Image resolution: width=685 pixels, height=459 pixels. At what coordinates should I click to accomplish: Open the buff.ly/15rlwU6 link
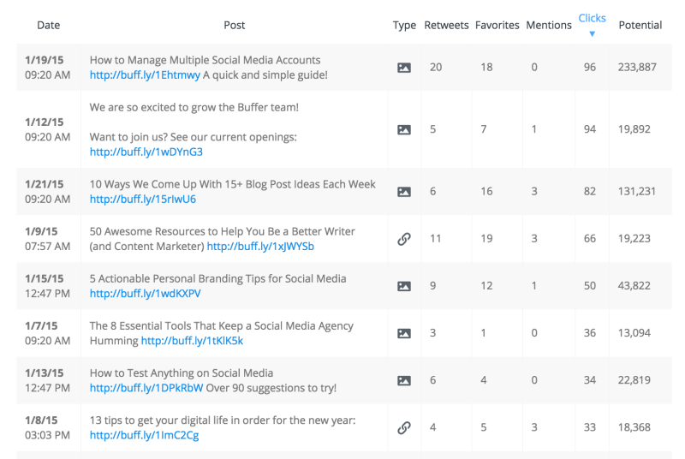pos(142,200)
